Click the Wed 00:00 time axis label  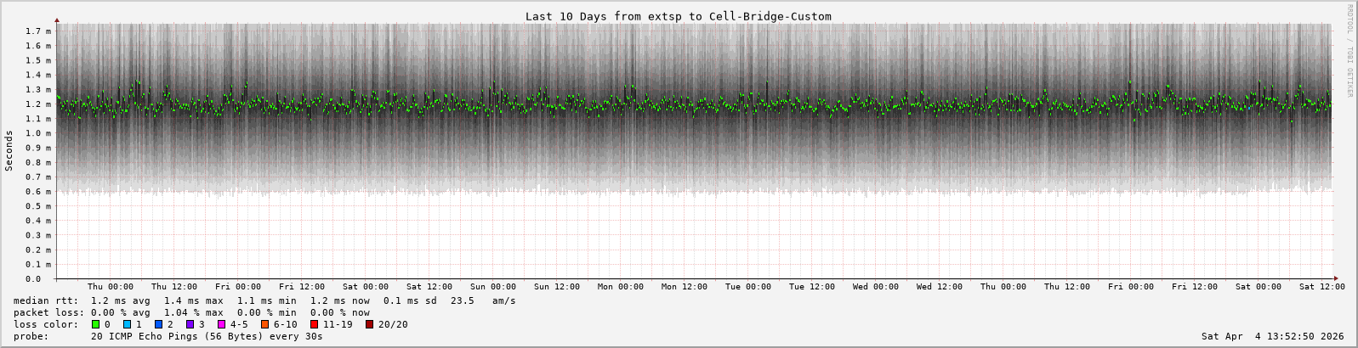click(x=876, y=287)
